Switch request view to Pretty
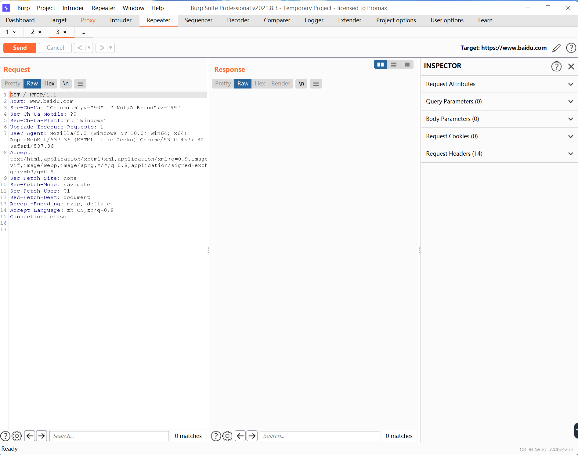The width and height of the screenshot is (578, 455). tap(13, 83)
